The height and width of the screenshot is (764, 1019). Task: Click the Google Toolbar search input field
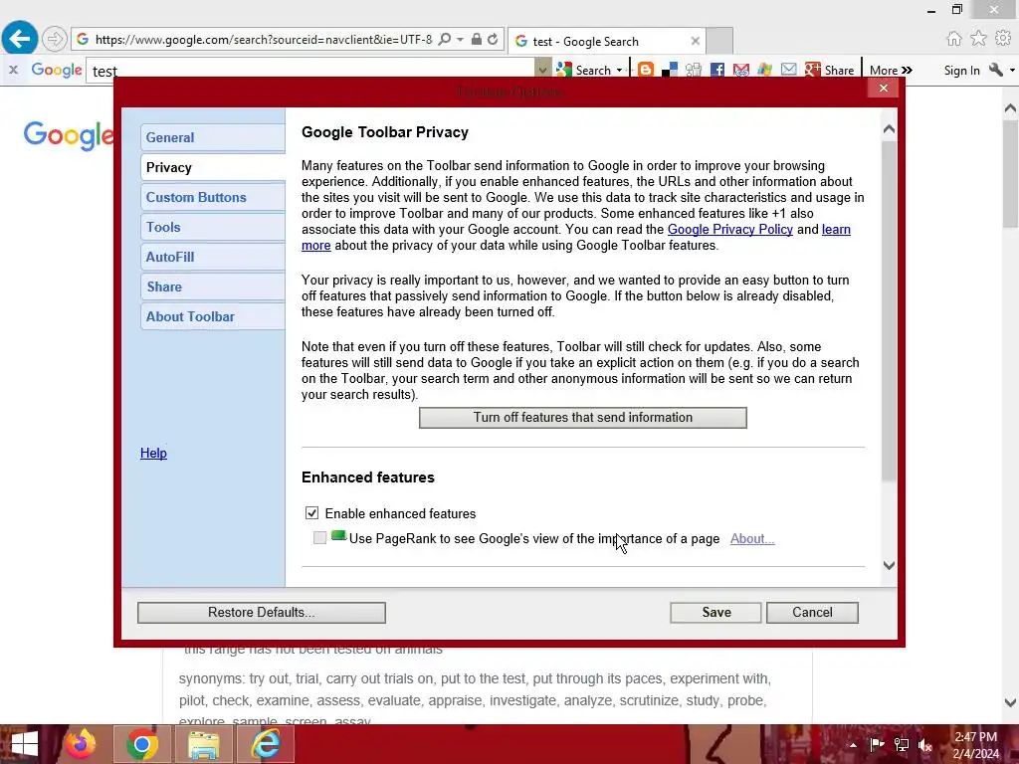310,71
